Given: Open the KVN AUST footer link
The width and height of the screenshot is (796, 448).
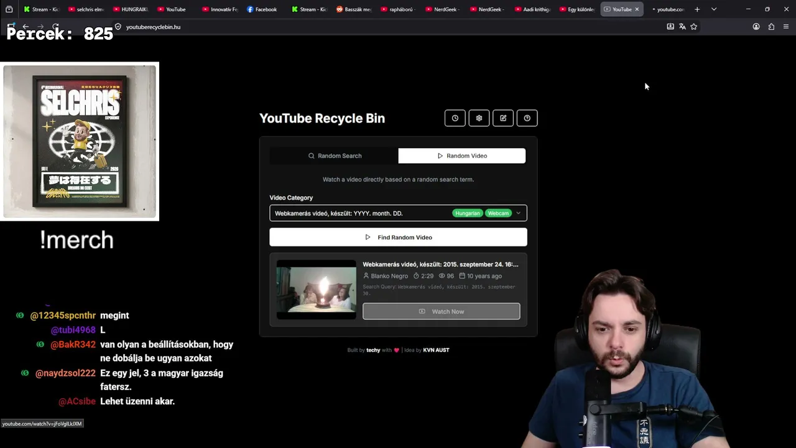Looking at the screenshot, I should 436,350.
